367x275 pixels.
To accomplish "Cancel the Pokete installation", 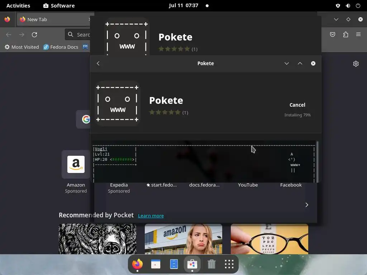I will pyautogui.click(x=297, y=105).
